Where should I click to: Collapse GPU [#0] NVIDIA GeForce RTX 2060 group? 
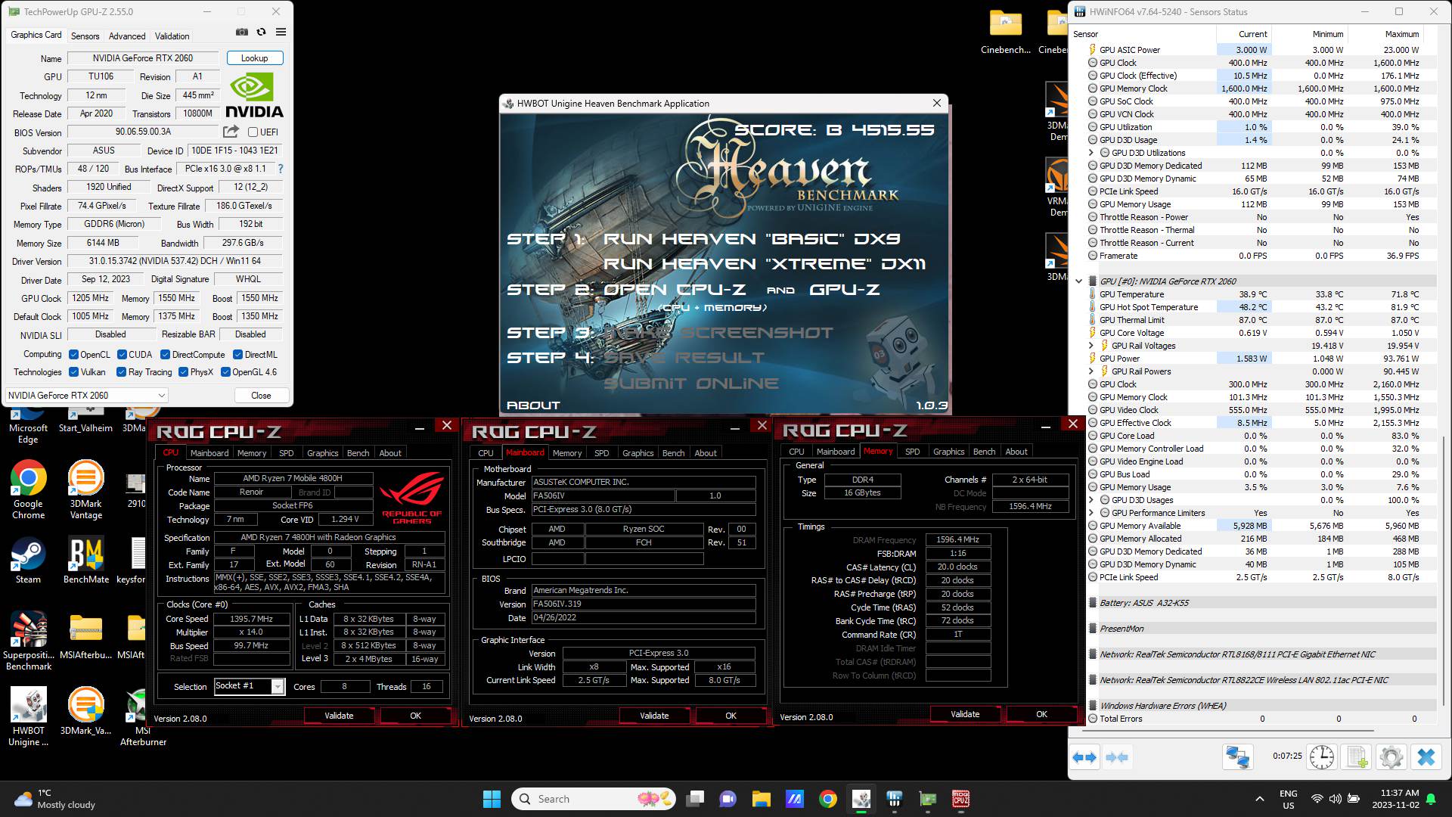click(1078, 281)
